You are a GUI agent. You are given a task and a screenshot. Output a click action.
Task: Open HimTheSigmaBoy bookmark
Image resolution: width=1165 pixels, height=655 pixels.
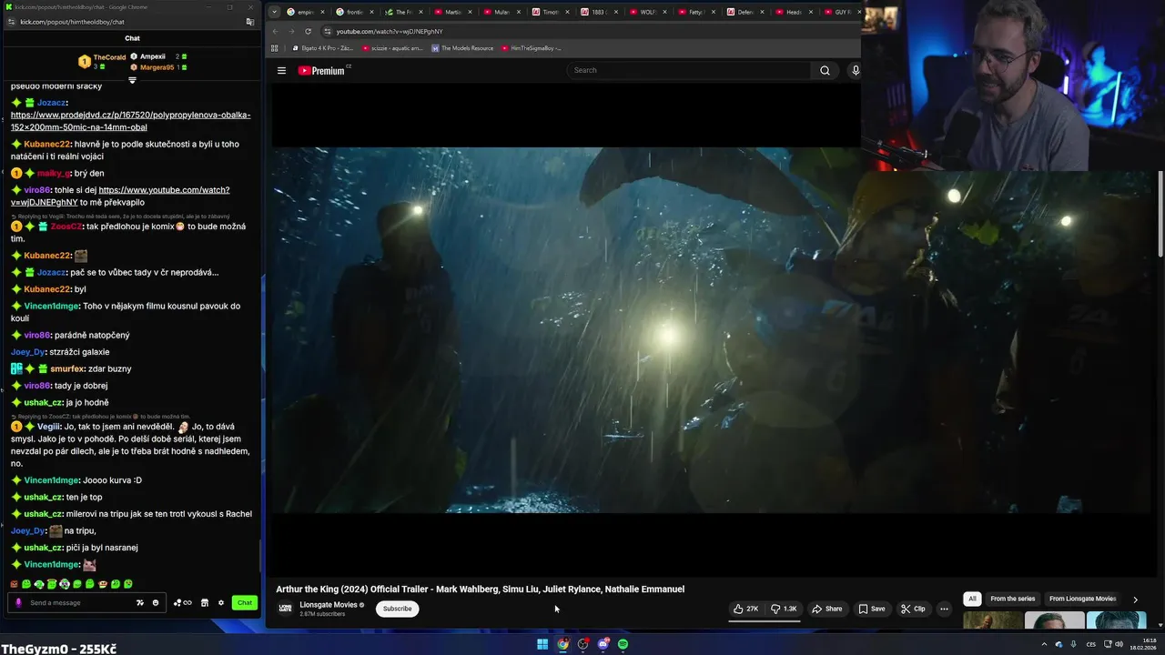531,48
